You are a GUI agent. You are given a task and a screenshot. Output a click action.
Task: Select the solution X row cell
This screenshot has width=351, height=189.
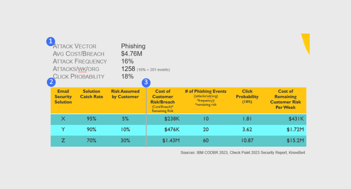[x=63, y=119]
